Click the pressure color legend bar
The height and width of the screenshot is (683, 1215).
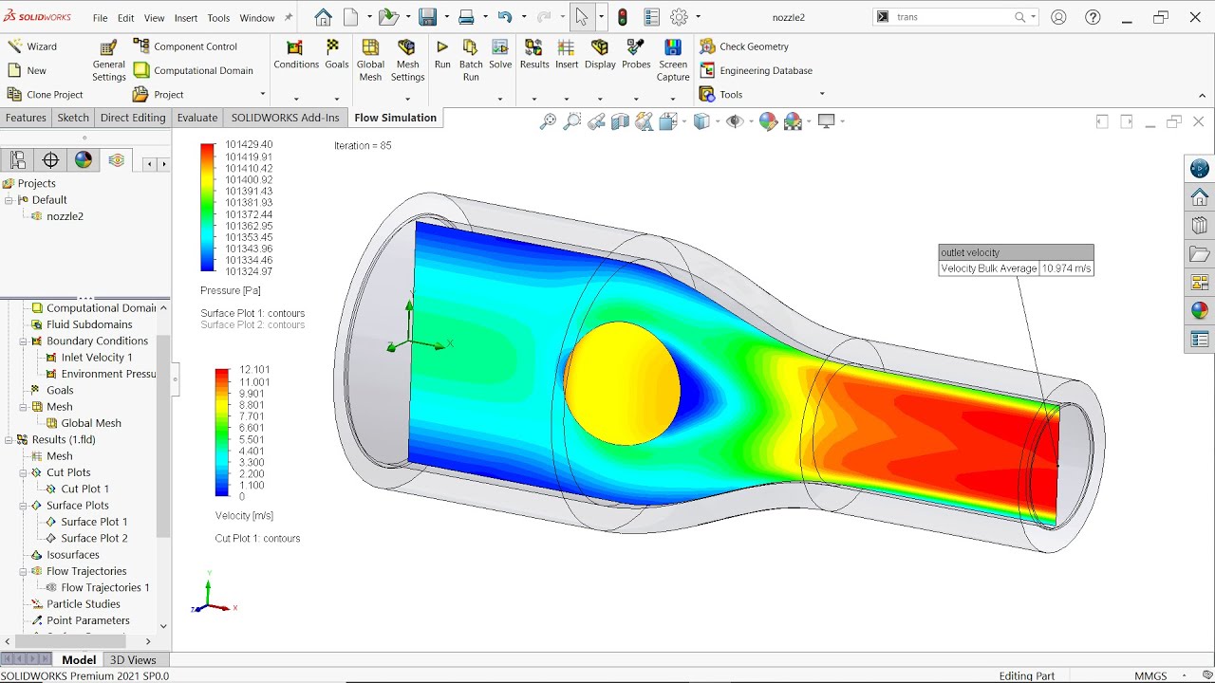[208, 208]
